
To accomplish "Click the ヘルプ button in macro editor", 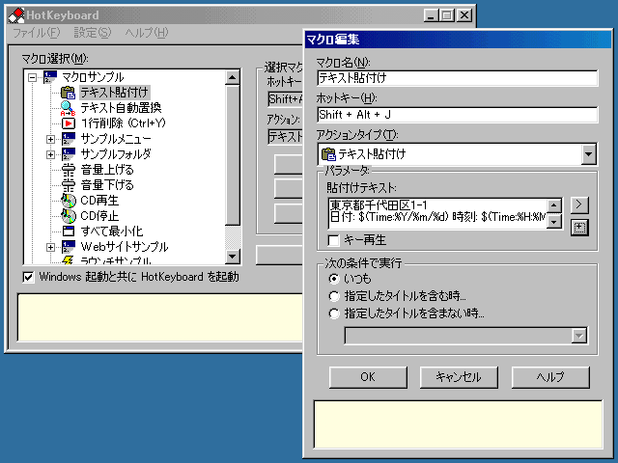I will pyautogui.click(x=550, y=377).
